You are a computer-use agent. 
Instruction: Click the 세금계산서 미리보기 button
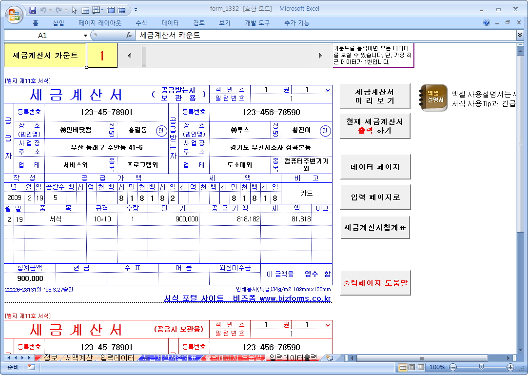click(x=374, y=97)
